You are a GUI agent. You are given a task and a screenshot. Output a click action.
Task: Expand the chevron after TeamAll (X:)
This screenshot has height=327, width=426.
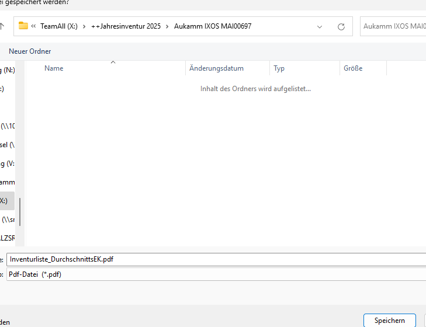[x=84, y=26]
